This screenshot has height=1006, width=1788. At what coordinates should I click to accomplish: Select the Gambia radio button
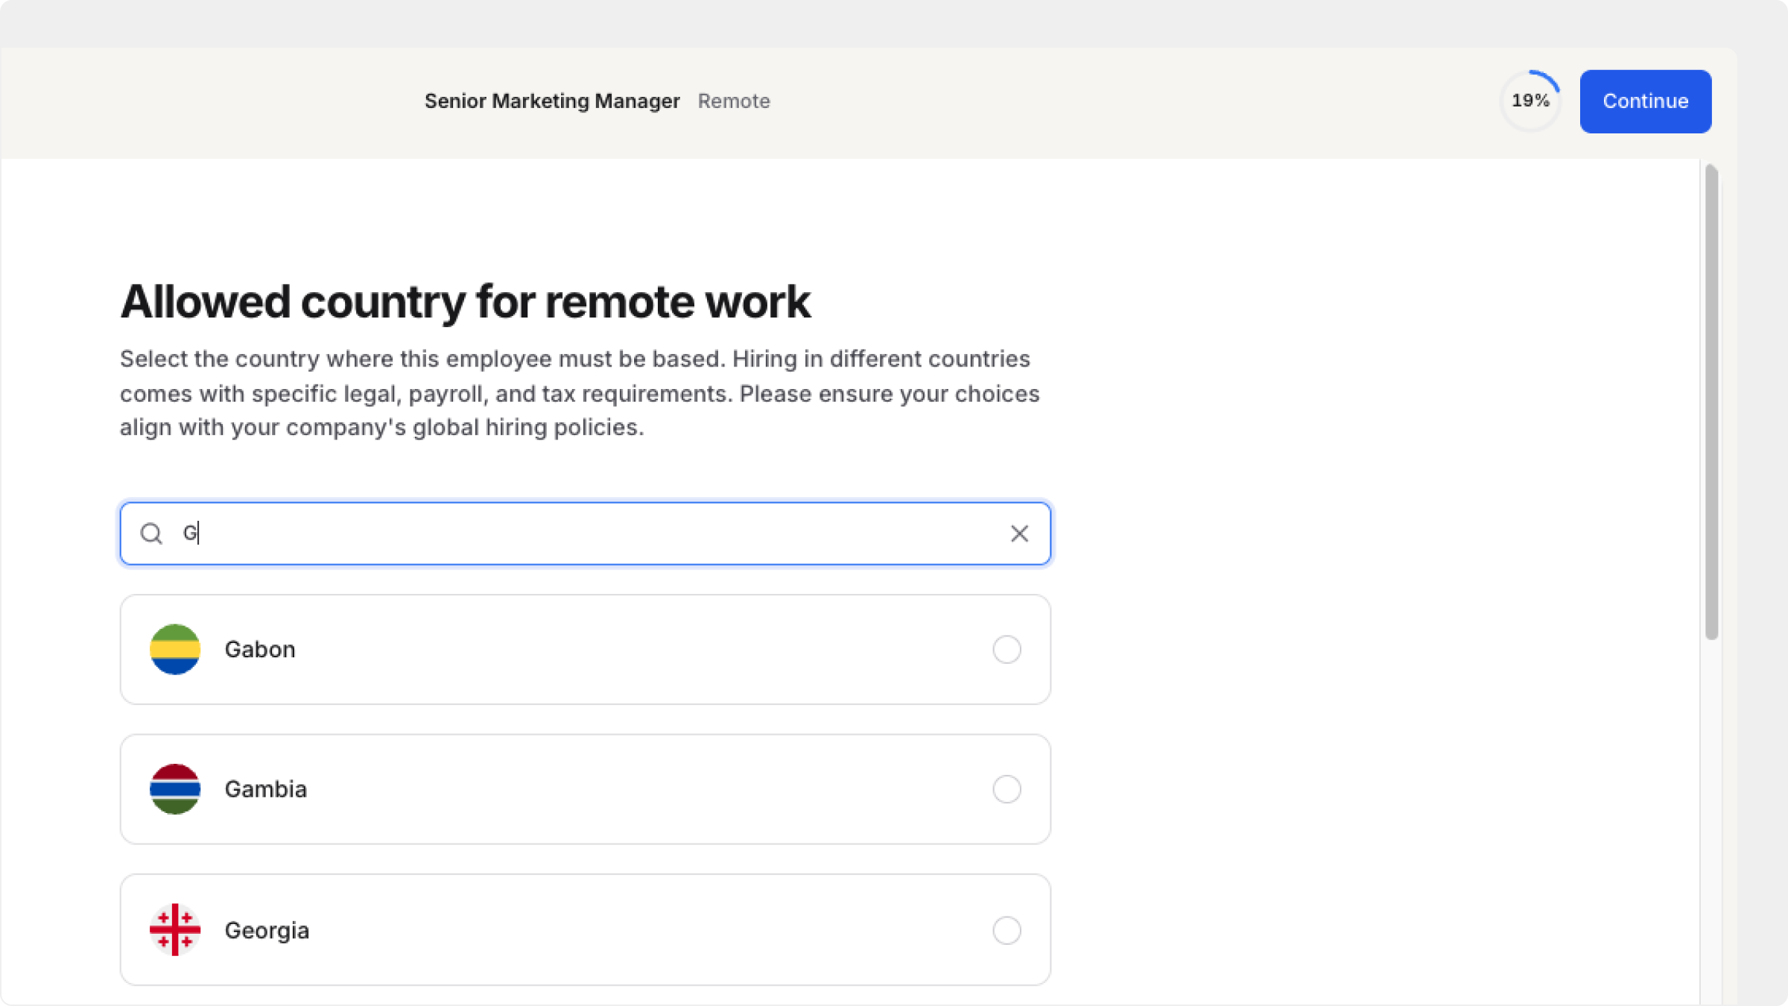(x=1006, y=789)
